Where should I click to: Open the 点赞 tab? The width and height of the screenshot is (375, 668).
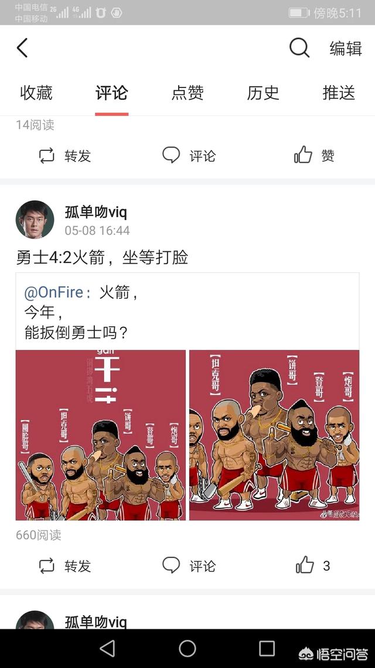[187, 92]
